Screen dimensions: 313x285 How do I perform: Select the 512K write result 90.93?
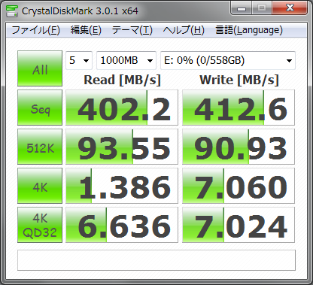(x=239, y=147)
